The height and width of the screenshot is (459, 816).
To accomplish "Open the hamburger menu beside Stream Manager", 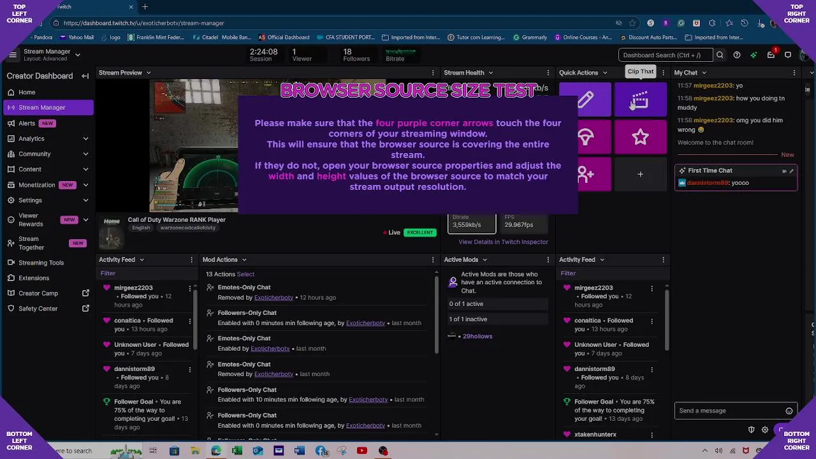I will [12, 55].
